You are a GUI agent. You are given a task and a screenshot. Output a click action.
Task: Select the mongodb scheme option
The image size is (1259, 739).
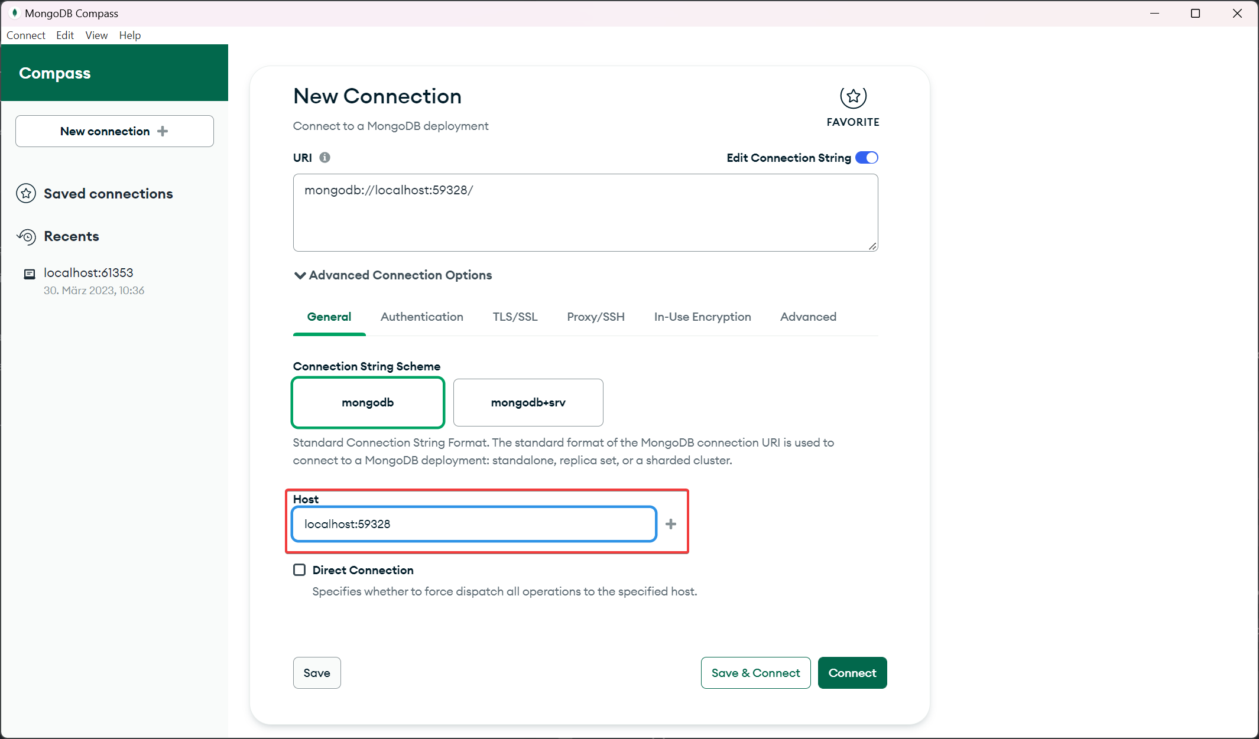coord(368,402)
